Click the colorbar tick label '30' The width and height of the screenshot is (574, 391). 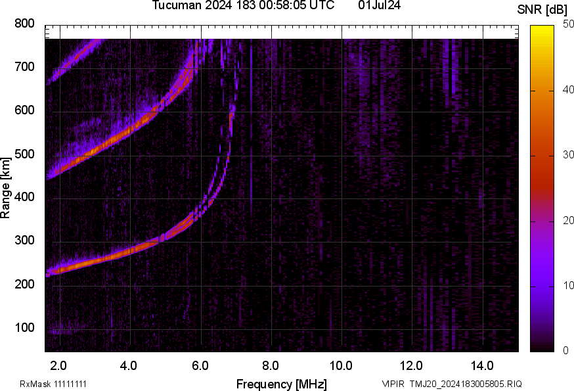point(568,155)
